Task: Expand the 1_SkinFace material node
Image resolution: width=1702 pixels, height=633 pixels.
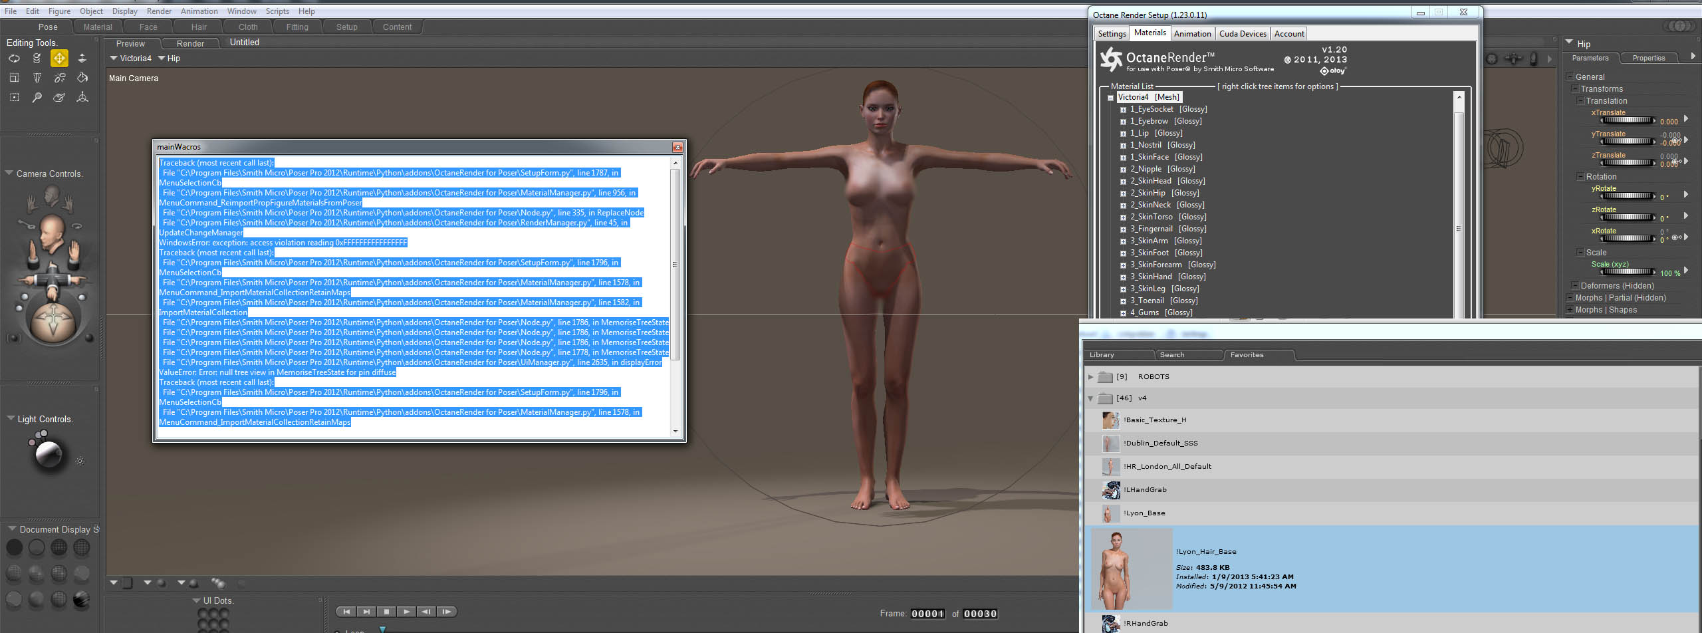Action: [x=1123, y=158]
